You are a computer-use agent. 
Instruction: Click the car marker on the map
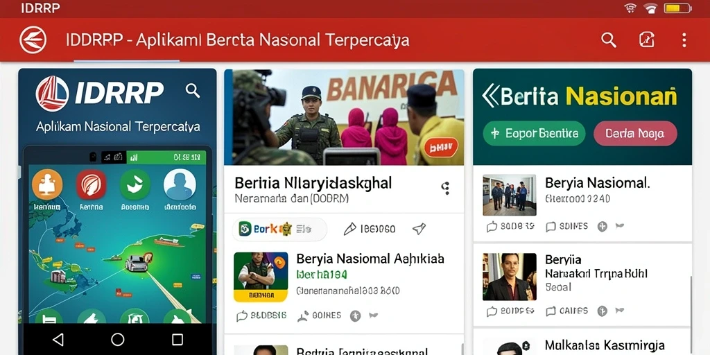[x=137, y=263]
